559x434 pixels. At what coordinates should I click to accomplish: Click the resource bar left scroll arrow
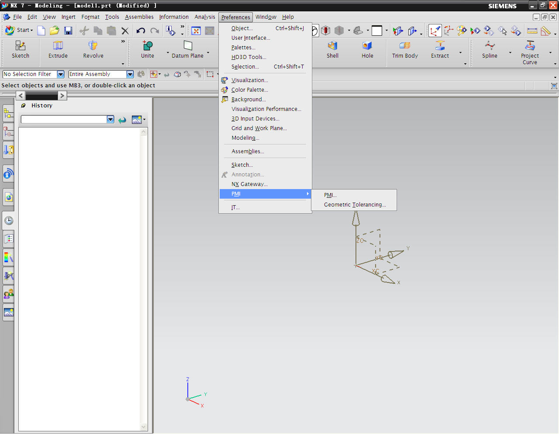21,96
